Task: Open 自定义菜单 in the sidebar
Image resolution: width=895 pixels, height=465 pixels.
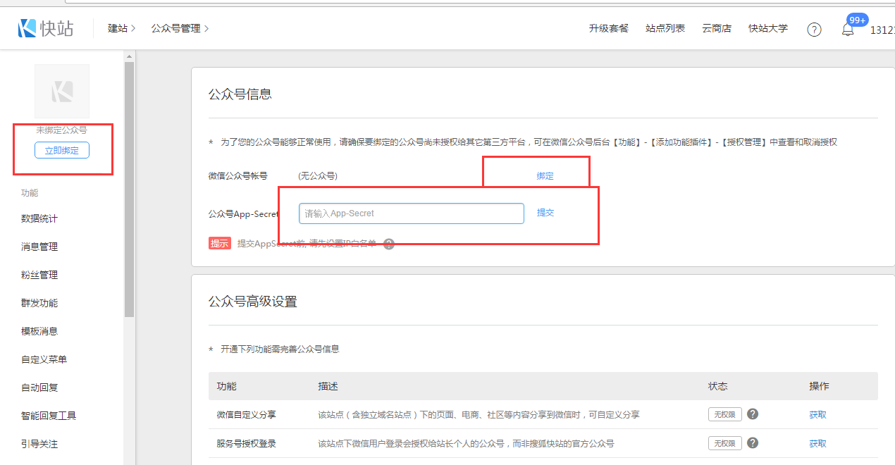Action: coord(44,359)
